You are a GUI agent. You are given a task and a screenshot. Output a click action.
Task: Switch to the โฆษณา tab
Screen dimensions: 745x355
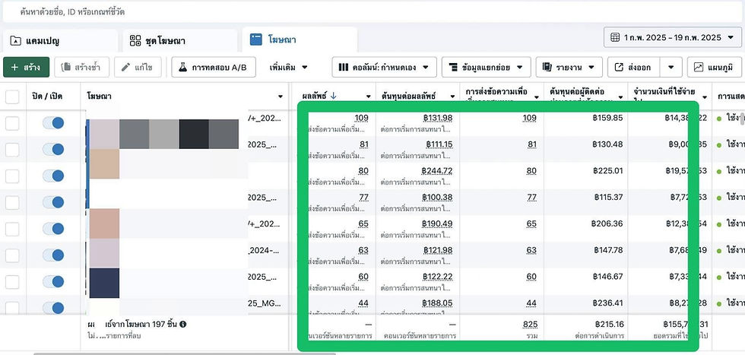click(x=300, y=40)
